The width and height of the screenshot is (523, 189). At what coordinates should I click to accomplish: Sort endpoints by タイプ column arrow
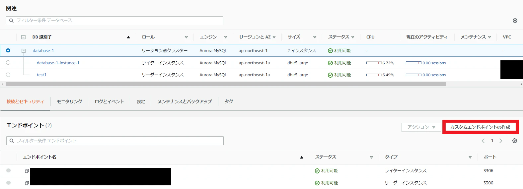pyautogui.click(x=470, y=157)
